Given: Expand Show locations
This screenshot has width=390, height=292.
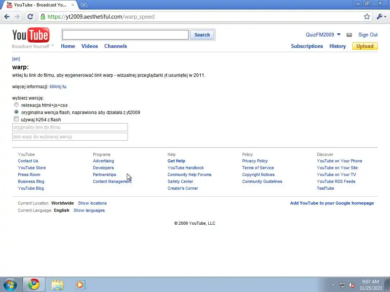Looking at the screenshot, I should click(92, 203).
